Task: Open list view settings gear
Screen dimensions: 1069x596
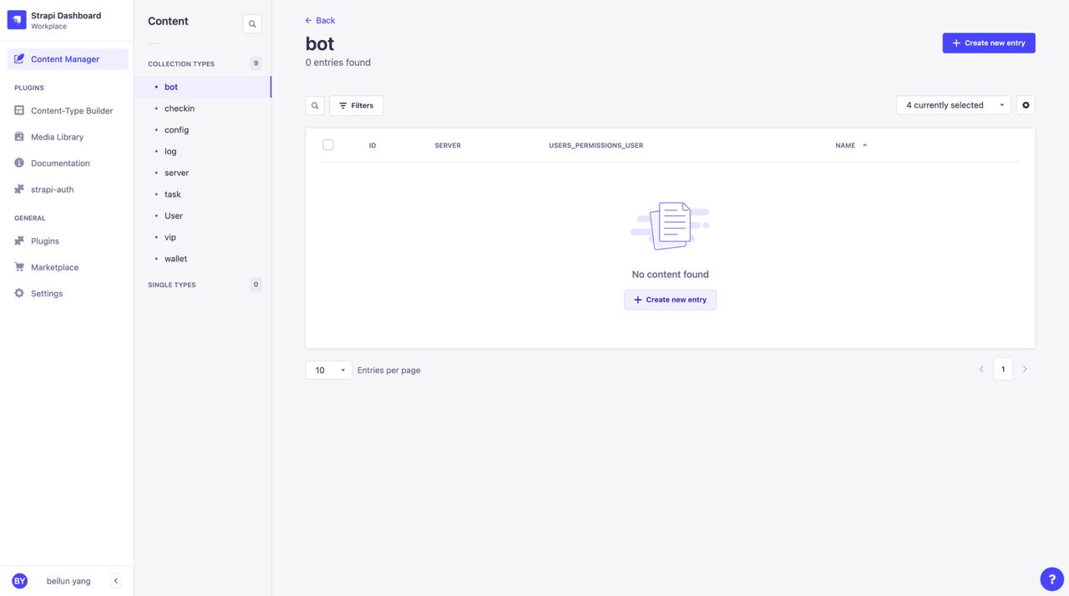Action: [x=1026, y=105]
